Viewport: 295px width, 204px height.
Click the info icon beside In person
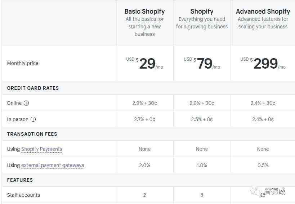click(33, 119)
